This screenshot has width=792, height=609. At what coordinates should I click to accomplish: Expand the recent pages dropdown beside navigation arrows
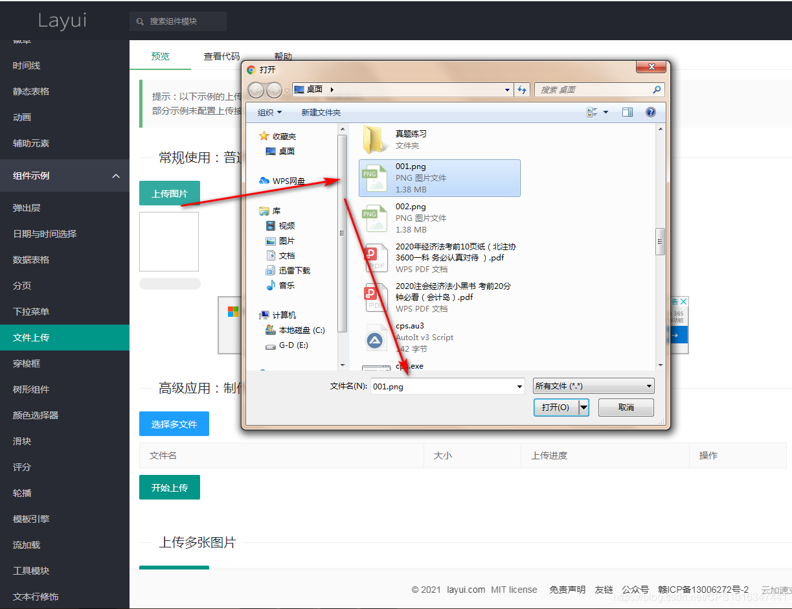pyautogui.click(x=287, y=90)
